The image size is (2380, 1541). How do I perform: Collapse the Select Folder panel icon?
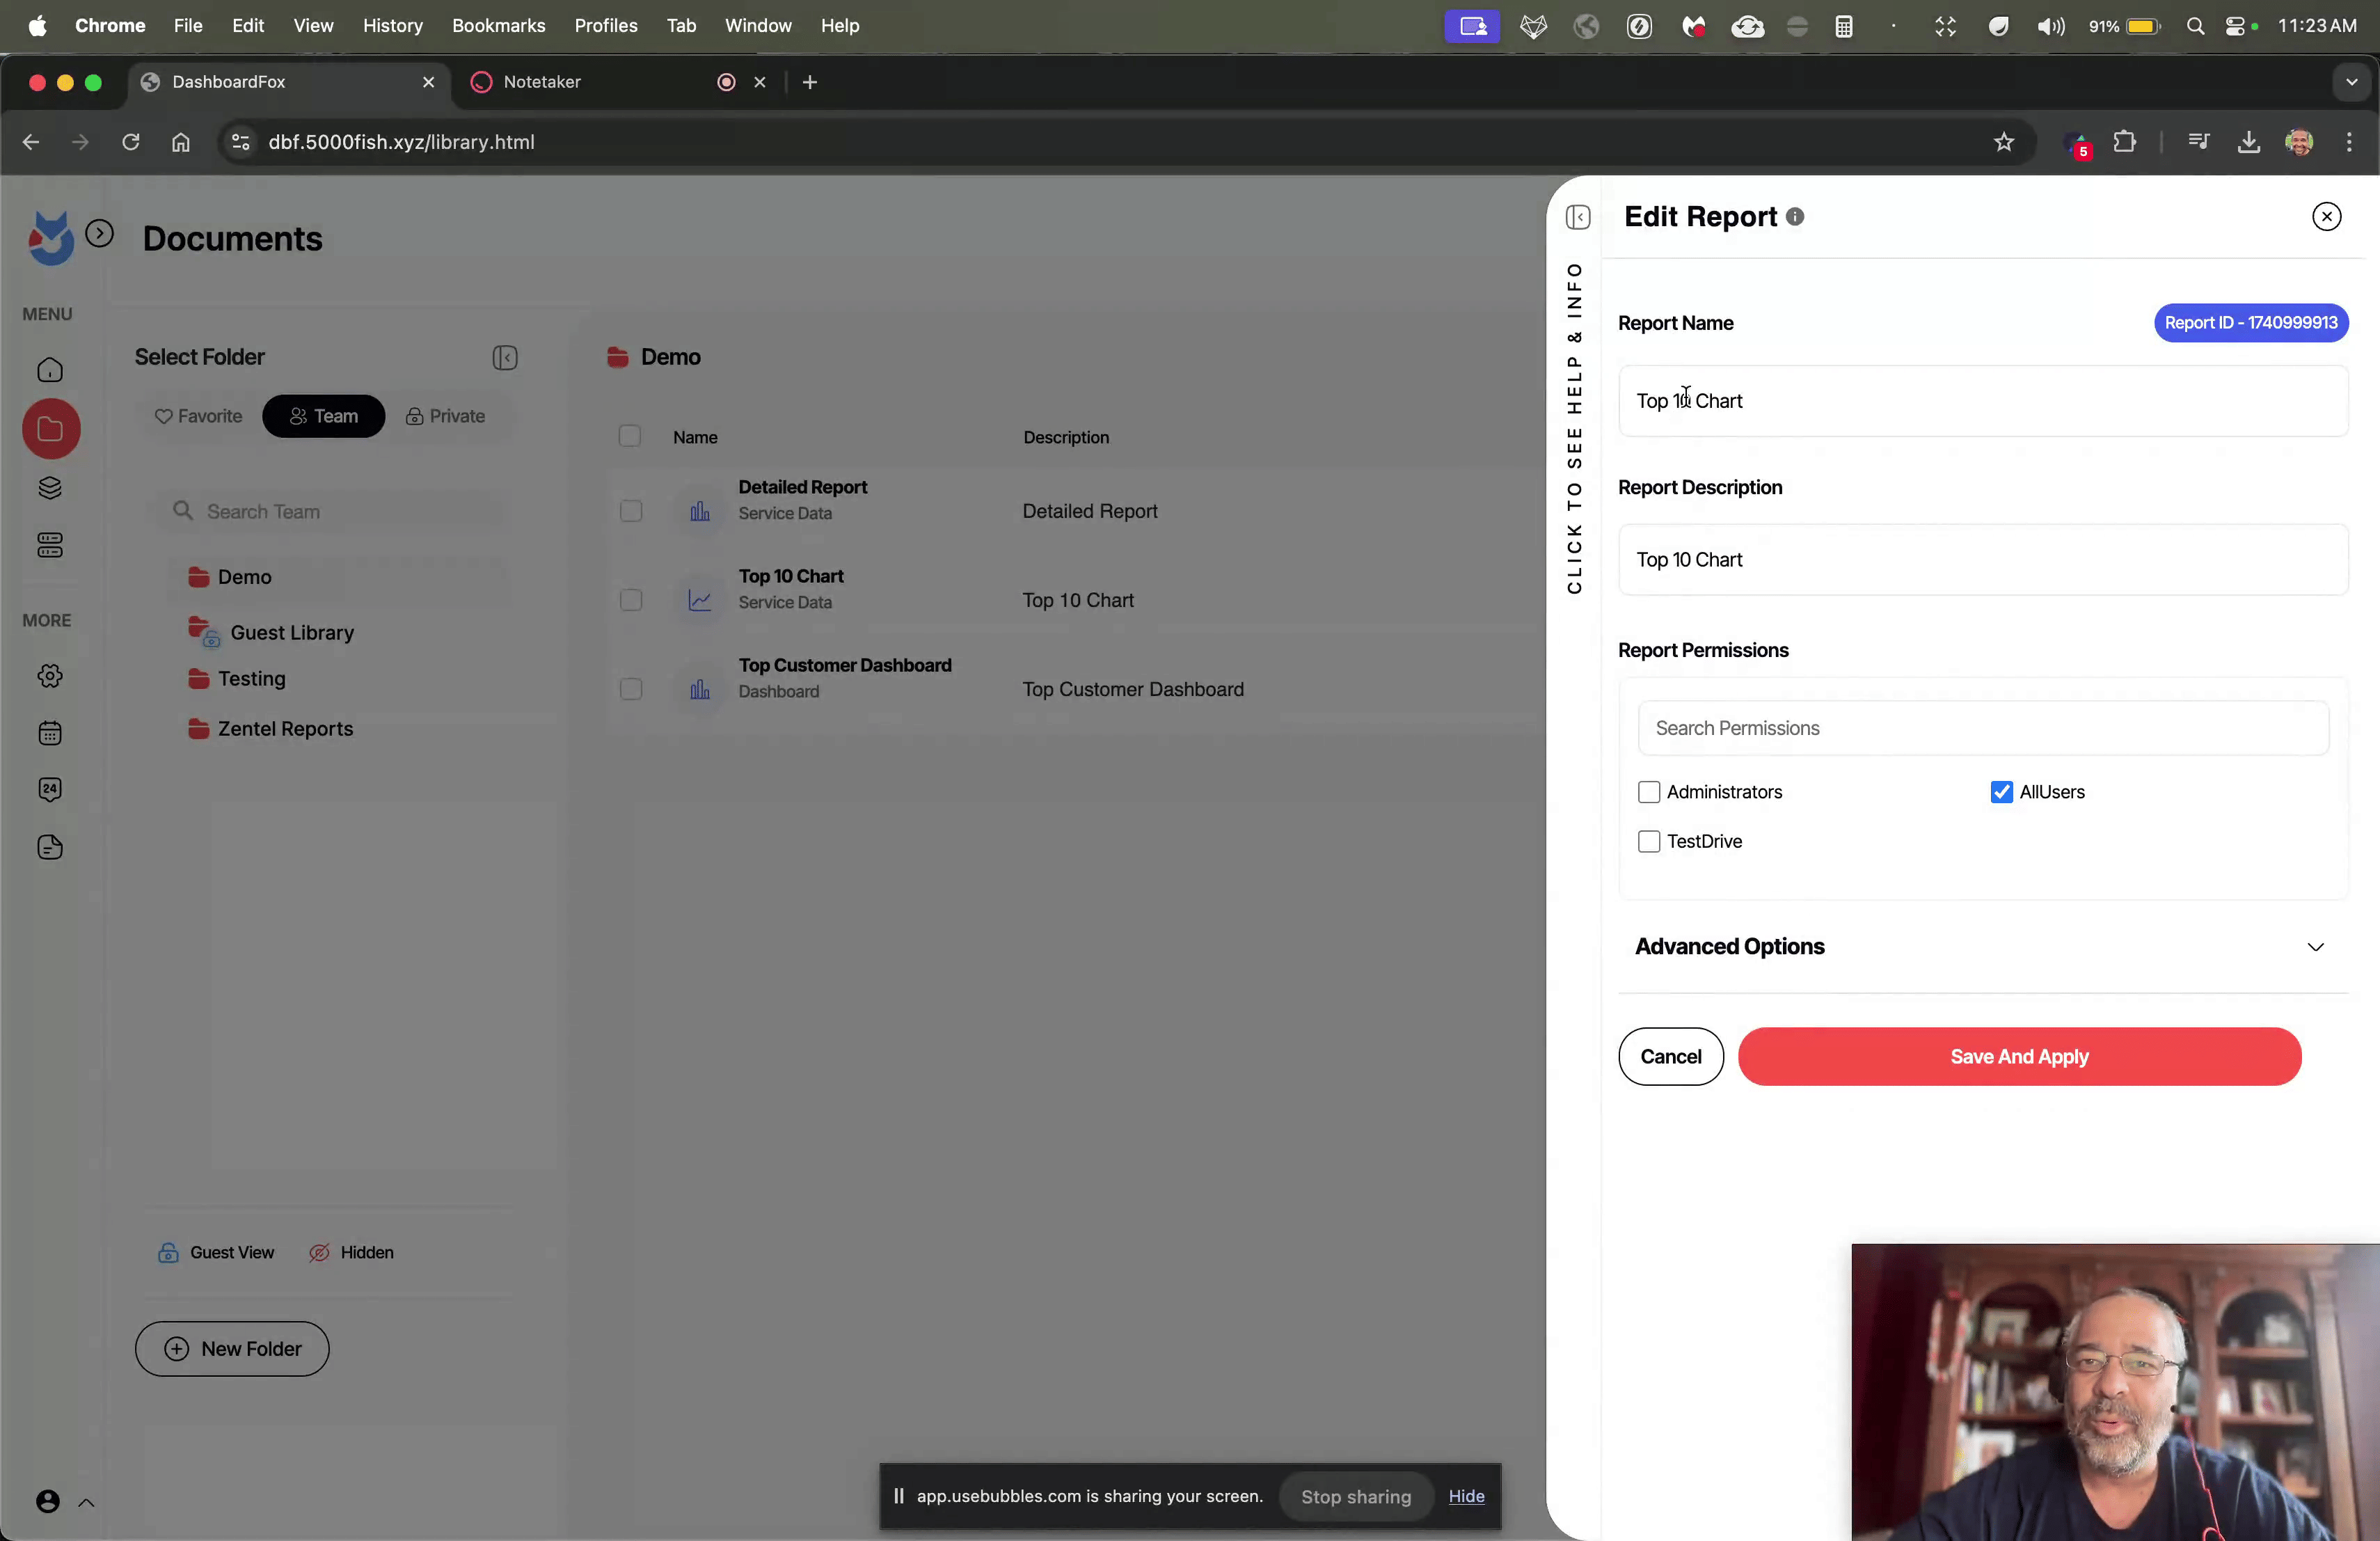pyautogui.click(x=505, y=358)
